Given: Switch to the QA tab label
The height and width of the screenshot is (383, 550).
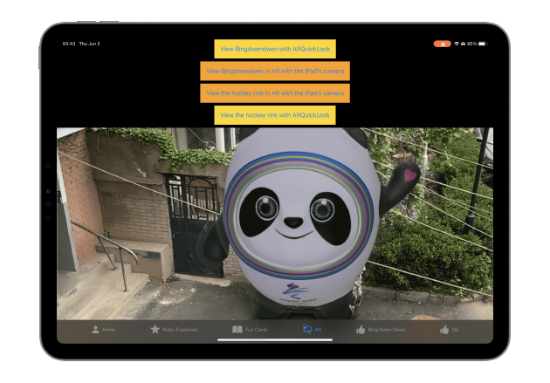Looking at the screenshot, I should (x=455, y=330).
